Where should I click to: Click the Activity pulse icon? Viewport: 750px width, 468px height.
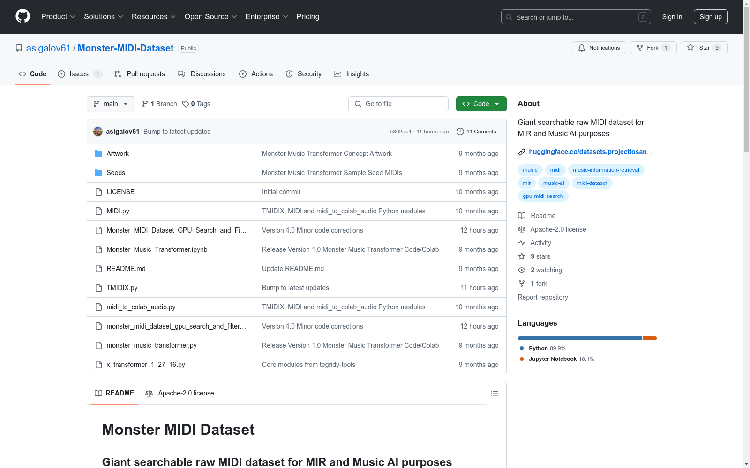tap(522, 243)
